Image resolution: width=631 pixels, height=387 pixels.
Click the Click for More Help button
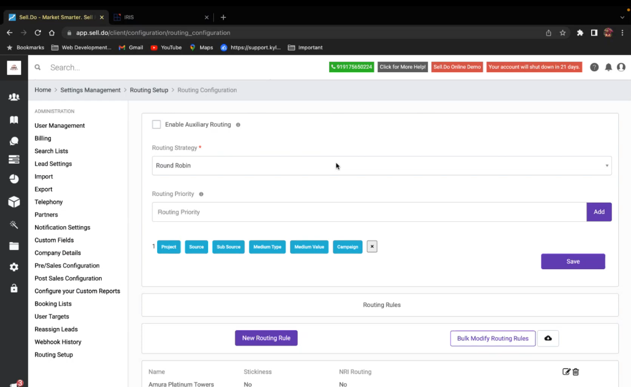402,67
